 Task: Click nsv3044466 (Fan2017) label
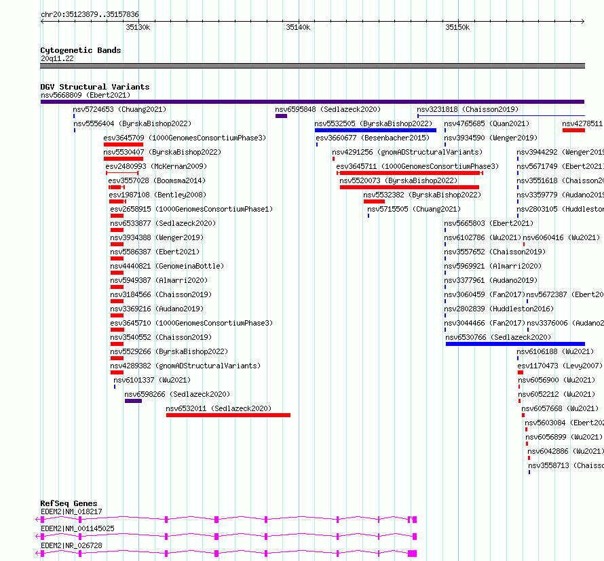[485, 323]
